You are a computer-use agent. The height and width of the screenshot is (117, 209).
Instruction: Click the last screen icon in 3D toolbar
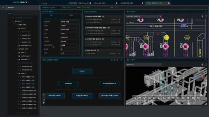pos(198,98)
